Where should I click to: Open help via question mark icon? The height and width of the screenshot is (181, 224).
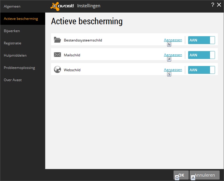(213, 5)
